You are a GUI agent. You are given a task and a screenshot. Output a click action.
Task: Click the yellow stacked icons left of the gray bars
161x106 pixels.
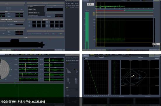point(94,14)
